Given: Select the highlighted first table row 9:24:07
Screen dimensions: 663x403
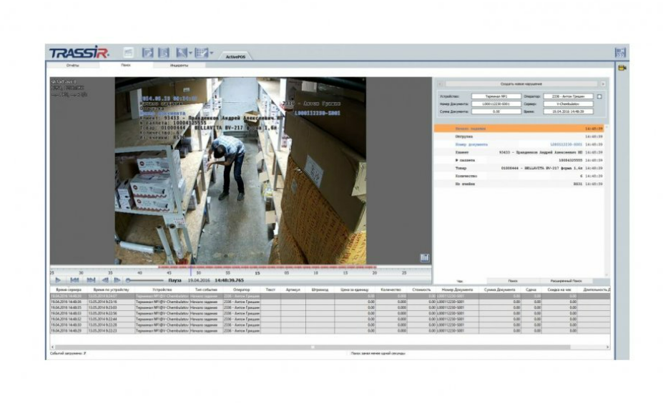Looking at the screenshot, I should coord(330,296).
